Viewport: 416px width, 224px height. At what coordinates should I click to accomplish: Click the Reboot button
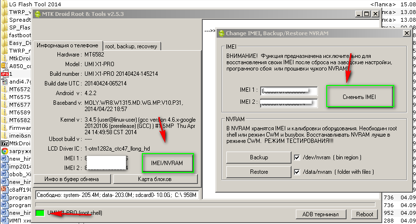(364, 214)
